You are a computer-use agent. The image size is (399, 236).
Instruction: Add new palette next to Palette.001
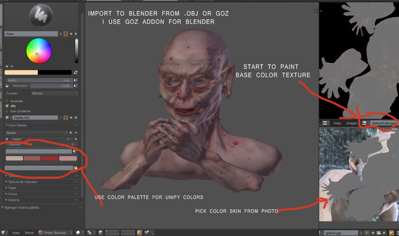pos(71,118)
